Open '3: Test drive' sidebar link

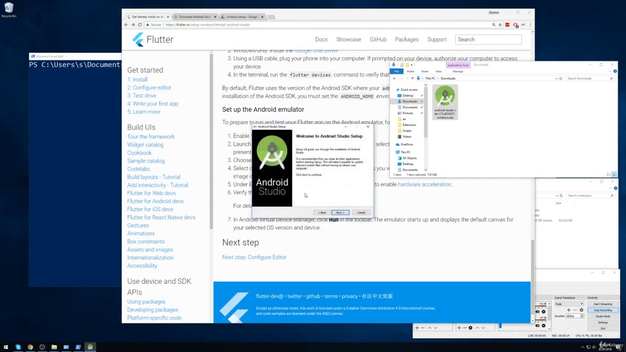point(142,96)
